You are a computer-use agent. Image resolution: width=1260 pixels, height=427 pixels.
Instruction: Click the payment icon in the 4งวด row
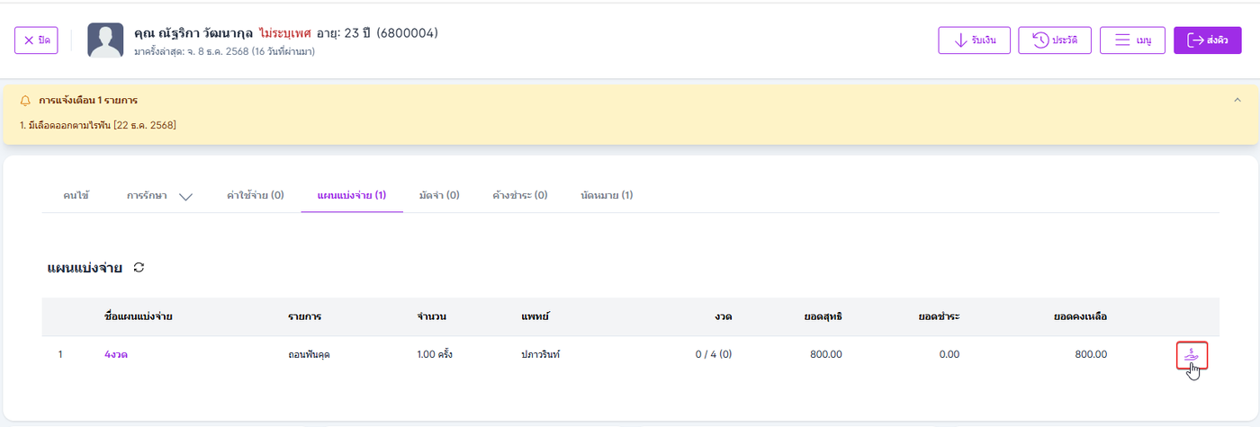[x=1192, y=355]
